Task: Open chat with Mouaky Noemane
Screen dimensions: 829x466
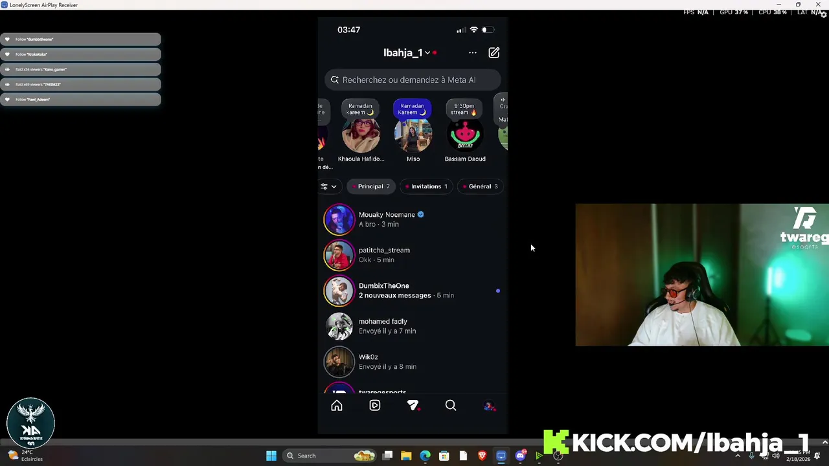Action: [x=413, y=219]
